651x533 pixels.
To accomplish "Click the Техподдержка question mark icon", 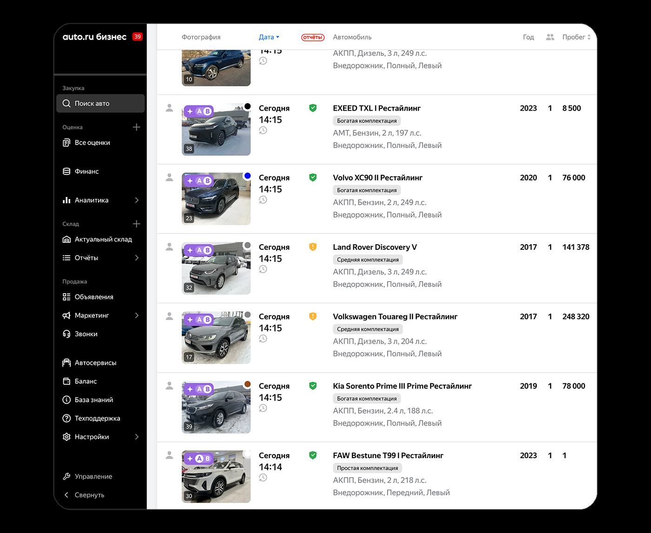I will coord(66,419).
